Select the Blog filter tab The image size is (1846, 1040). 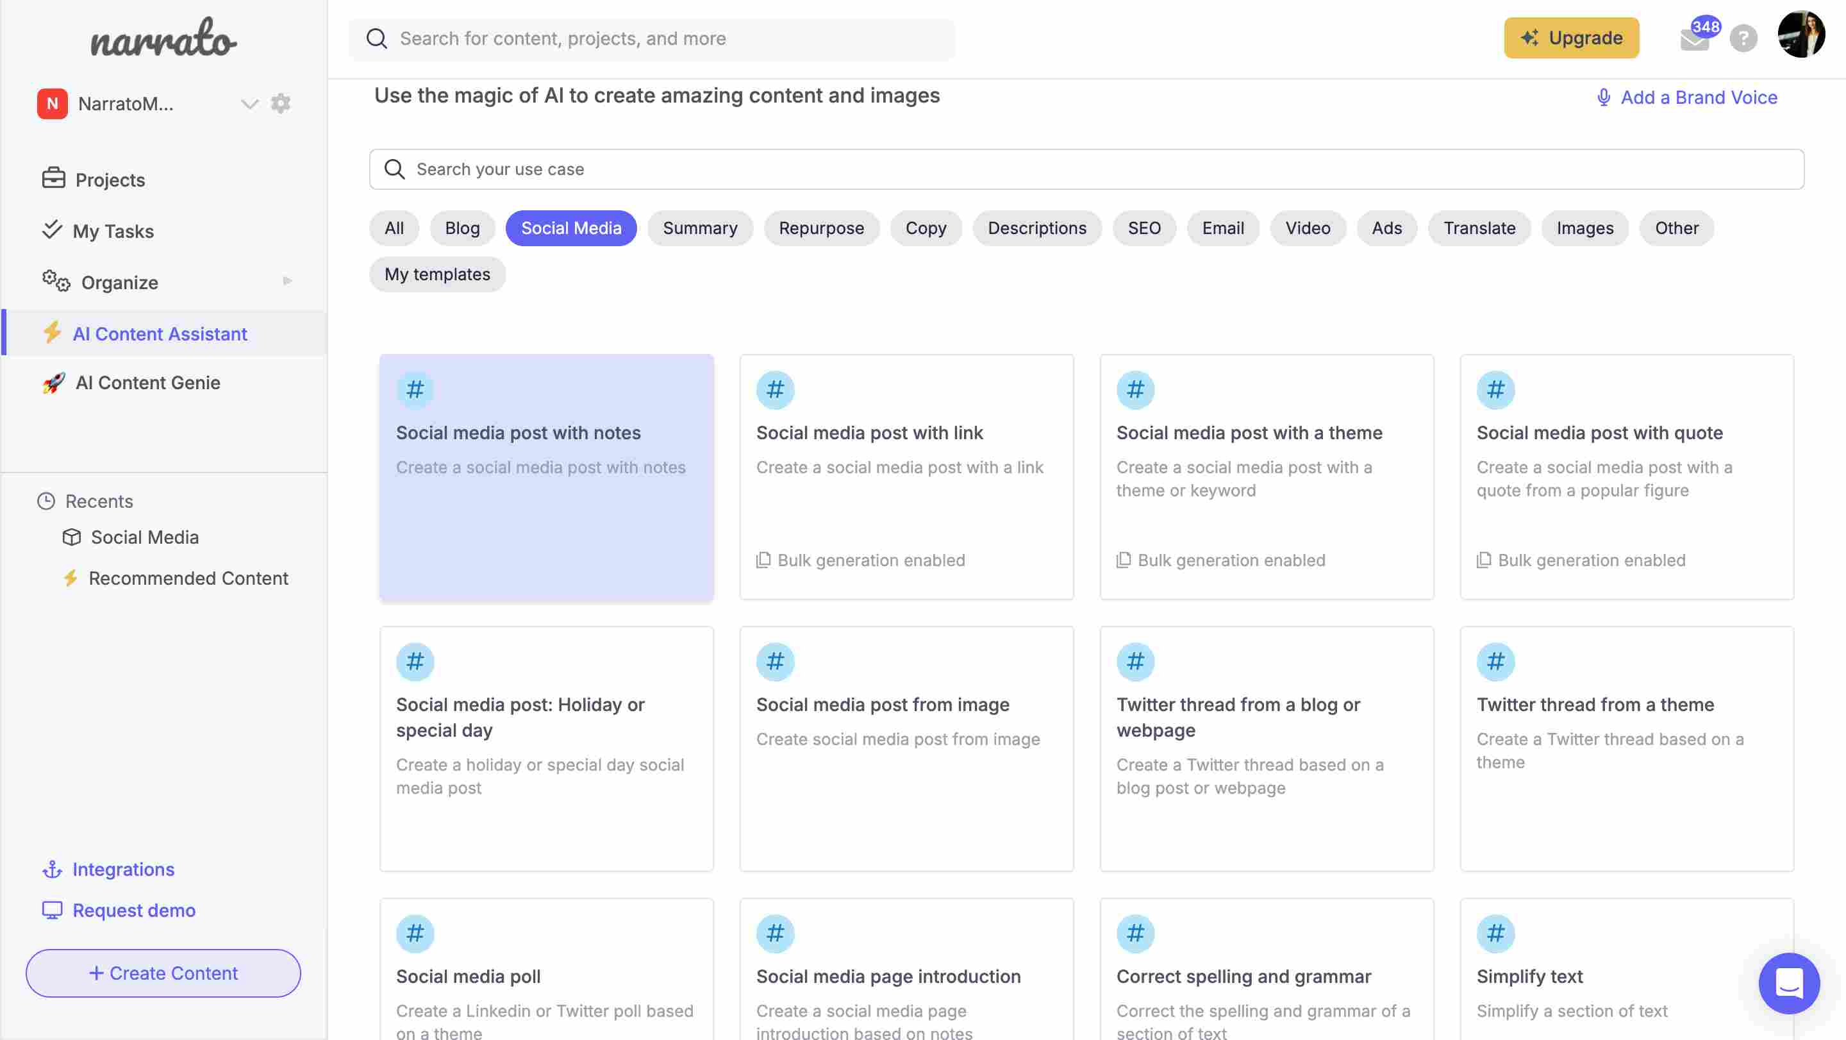462,228
